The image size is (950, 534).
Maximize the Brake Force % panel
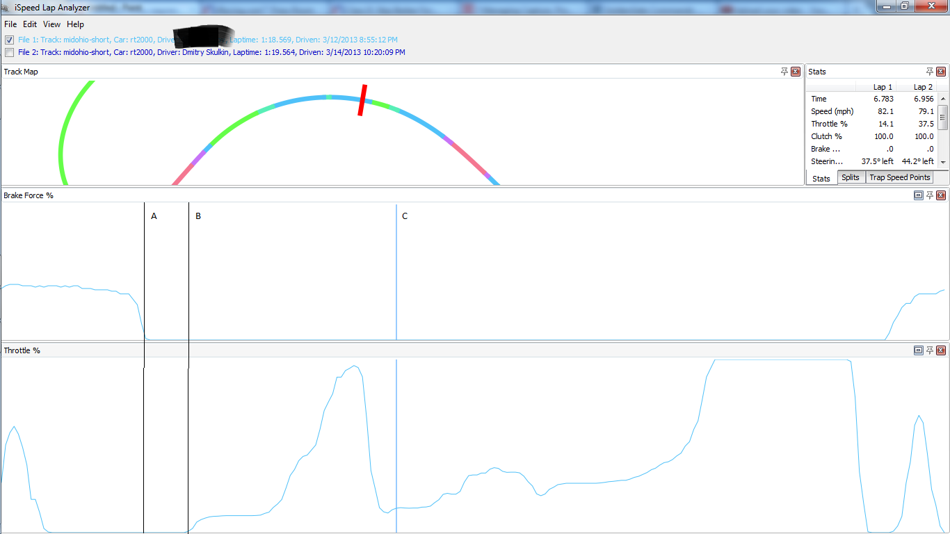[x=918, y=195]
